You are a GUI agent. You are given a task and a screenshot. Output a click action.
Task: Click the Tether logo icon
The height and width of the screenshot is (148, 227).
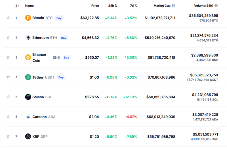tap(28, 77)
